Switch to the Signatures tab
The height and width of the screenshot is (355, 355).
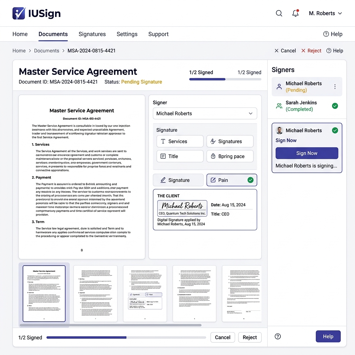92,34
